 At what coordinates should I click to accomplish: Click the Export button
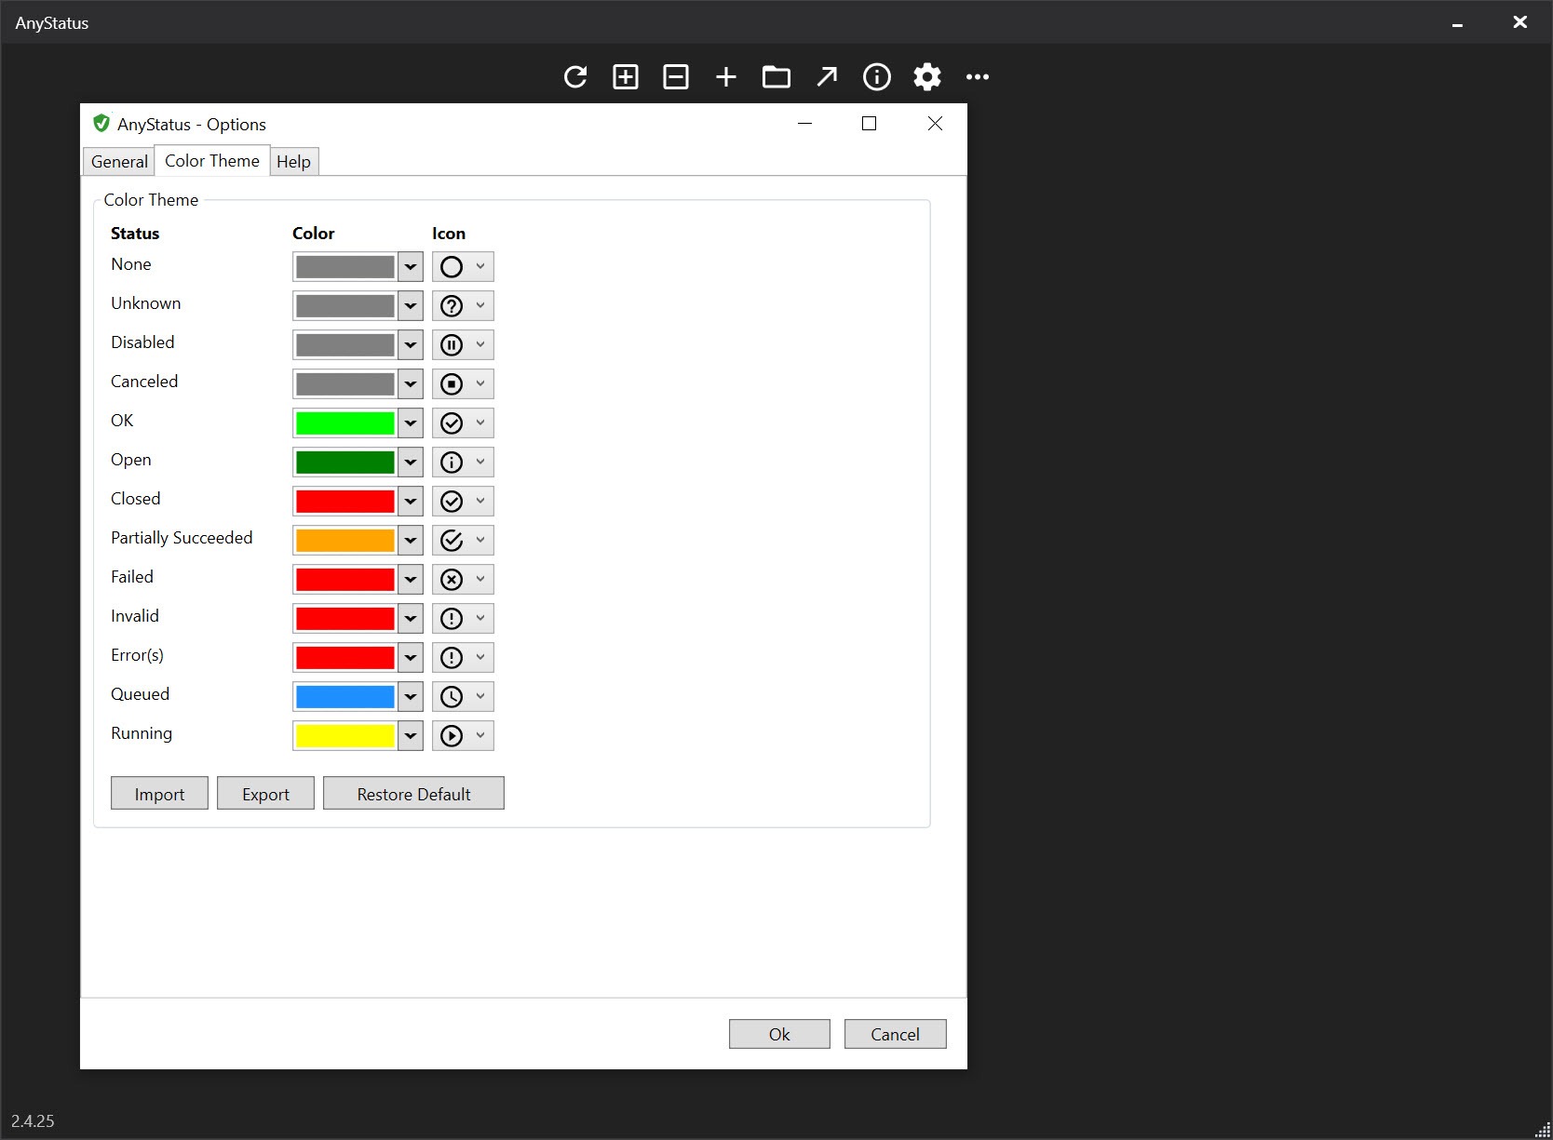click(265, 794)
